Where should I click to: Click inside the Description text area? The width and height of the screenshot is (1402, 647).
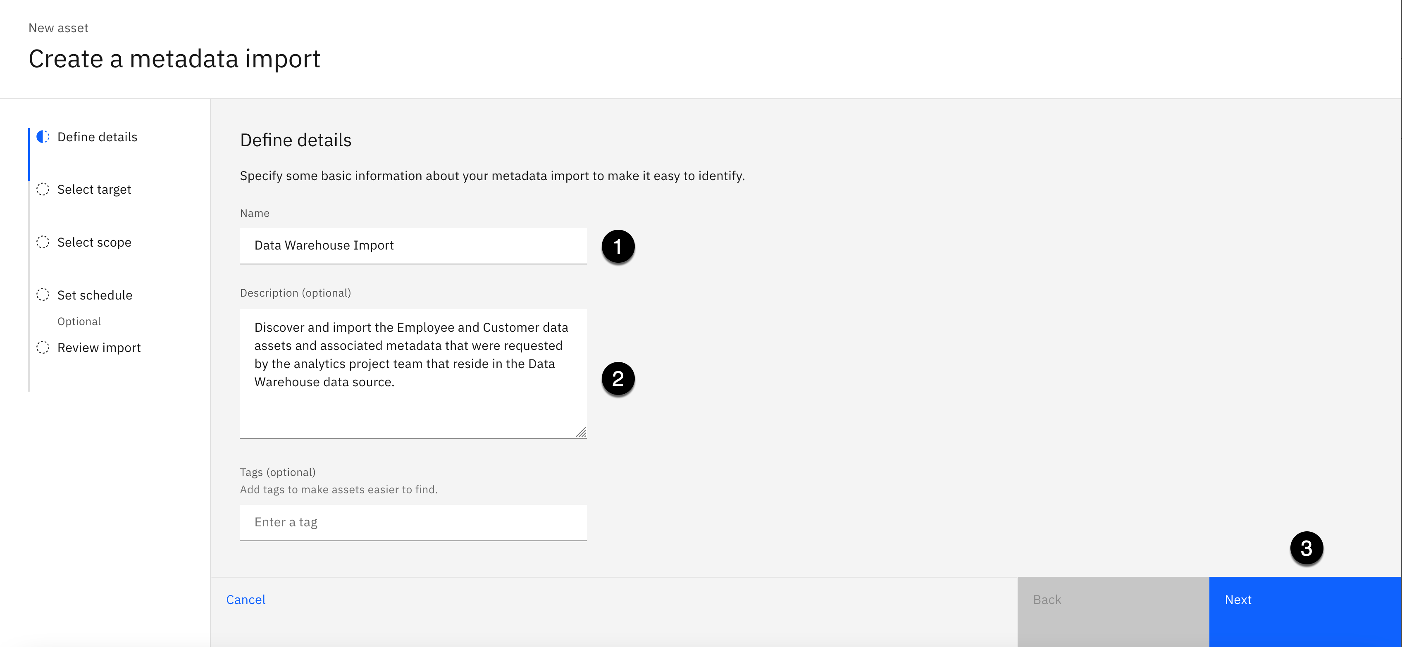(412, 373)
